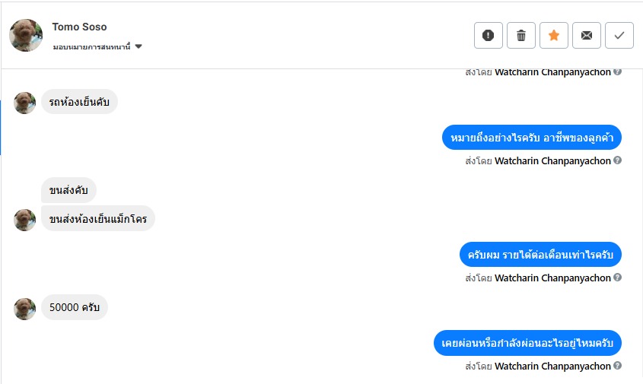Select the blue หมายถึงอย่างไรครับ message bubble
This screenshot has height=384, width=643.
[x=531, y=138]
